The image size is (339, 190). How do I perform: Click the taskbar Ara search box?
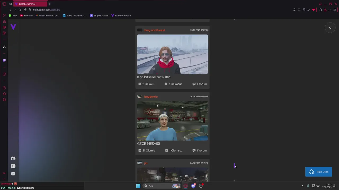point(162,186)
